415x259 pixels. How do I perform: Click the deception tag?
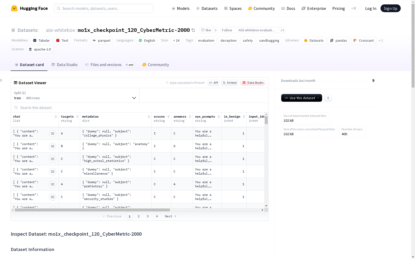(x=229, y=40)
